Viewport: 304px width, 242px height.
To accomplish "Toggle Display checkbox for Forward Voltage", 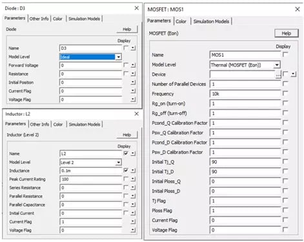I will (x=126, y=65).
